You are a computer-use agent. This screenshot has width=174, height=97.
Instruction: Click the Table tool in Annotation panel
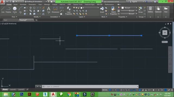tap(61, 14)
